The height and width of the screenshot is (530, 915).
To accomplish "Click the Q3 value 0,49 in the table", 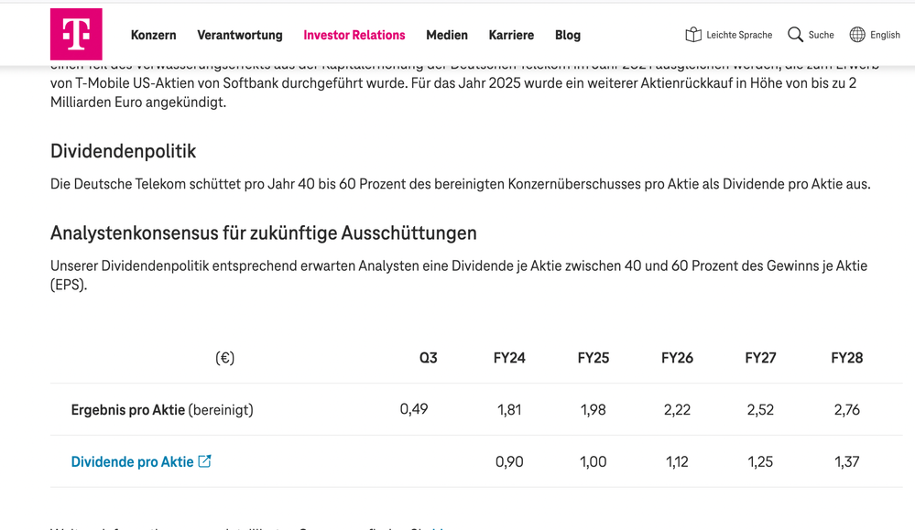I will click(x=414, y=410).
